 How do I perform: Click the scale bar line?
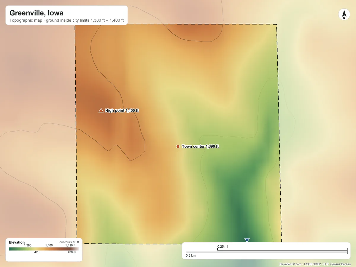266,252
